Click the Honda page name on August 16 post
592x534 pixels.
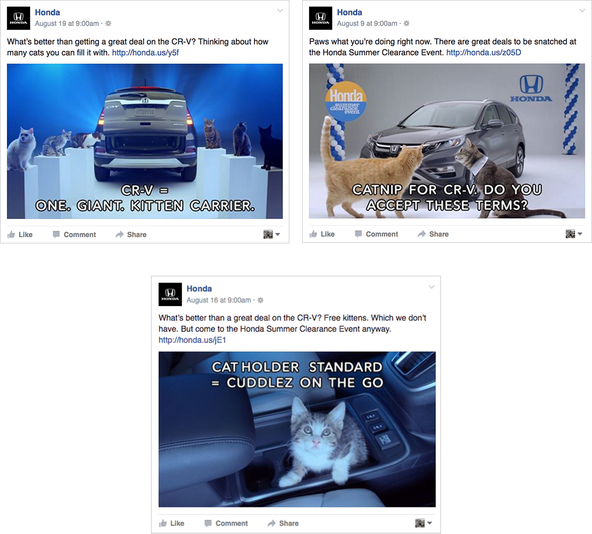[x=199, y=288]
